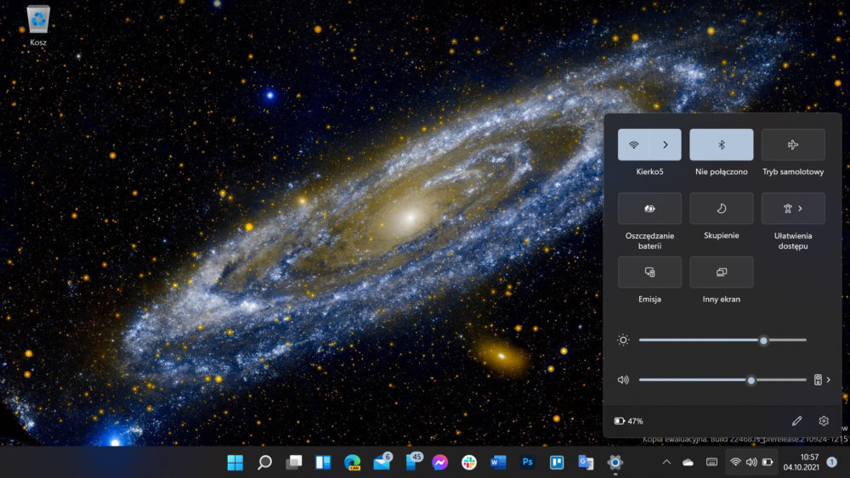Open the Windows Start menu
The image size is (850, 478).
(235, 463)
